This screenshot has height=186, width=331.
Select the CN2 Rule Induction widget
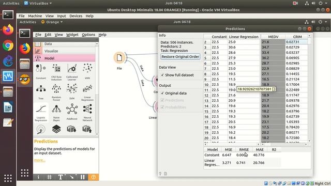56,72
